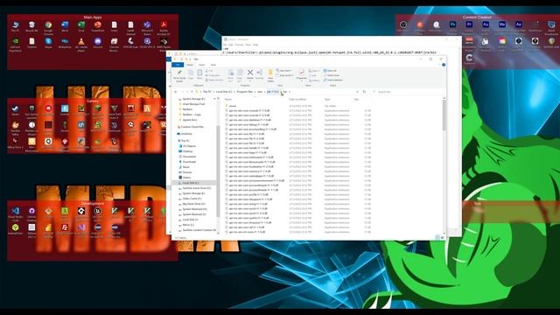Click New folder in Explorer ribbon
Screen dimensions: 560x315
270,76
